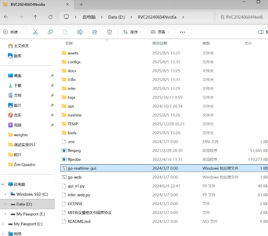Go up one folder level
268x236 pixels.
coord(35,17)
